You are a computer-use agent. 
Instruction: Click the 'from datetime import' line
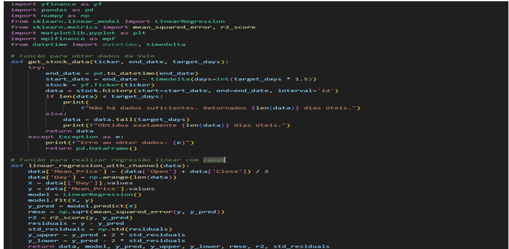tap(98, 44)
